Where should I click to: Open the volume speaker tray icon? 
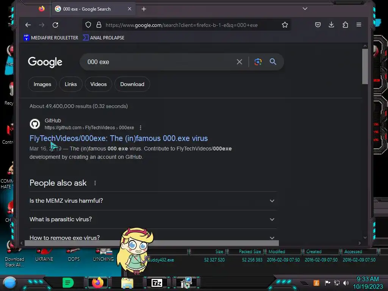[x=346, y=283]
